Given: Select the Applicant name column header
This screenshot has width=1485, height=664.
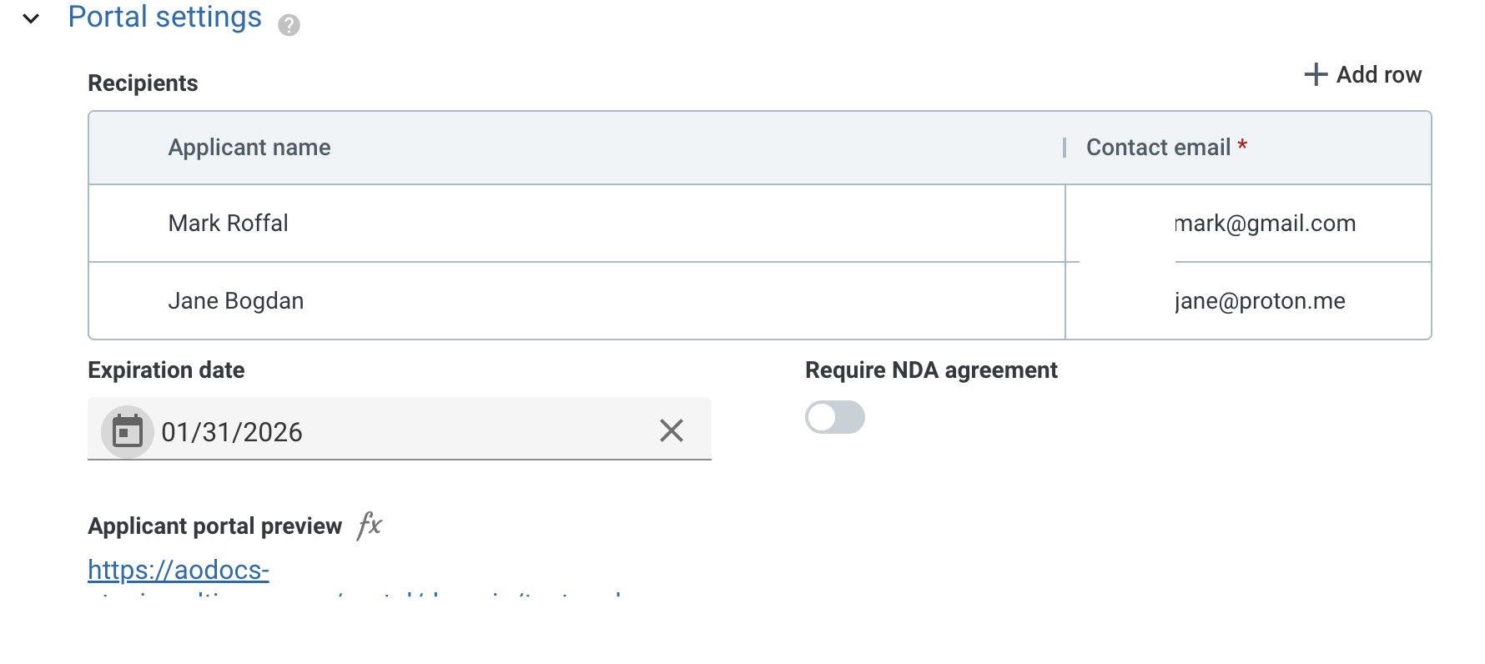Looking at the screenshot, I should (x=249, y=148).
